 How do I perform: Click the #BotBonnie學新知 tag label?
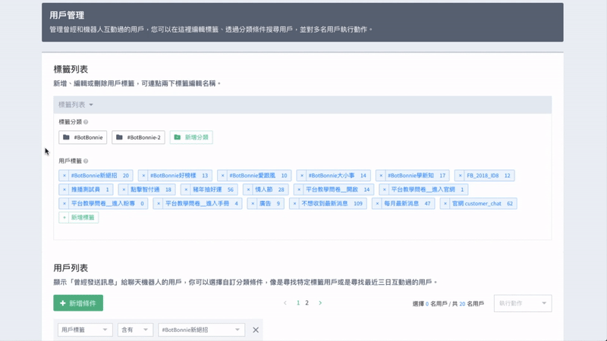click(x=410, y=176)
